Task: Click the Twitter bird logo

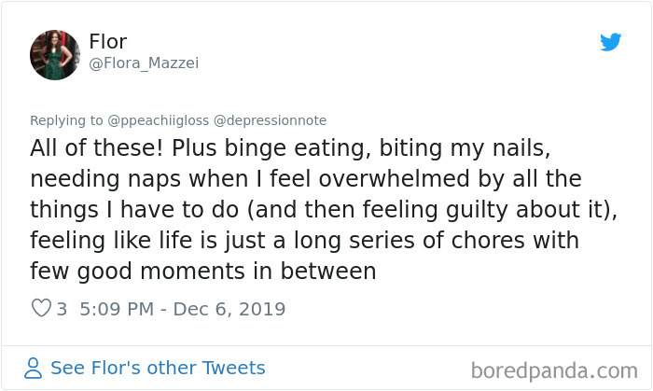Action: pos(610,42)
